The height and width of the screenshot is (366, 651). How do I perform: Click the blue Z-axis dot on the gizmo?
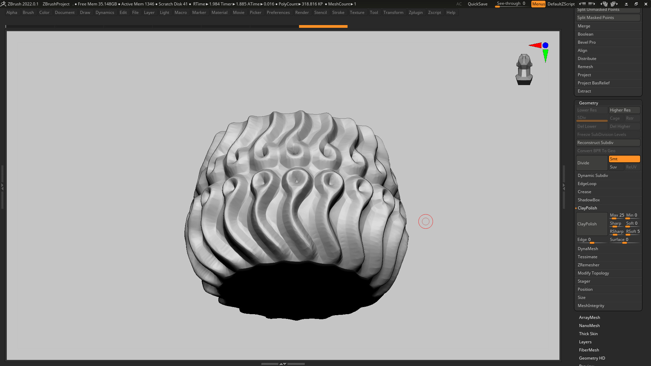pyautogui.click(x=545, y=45)
